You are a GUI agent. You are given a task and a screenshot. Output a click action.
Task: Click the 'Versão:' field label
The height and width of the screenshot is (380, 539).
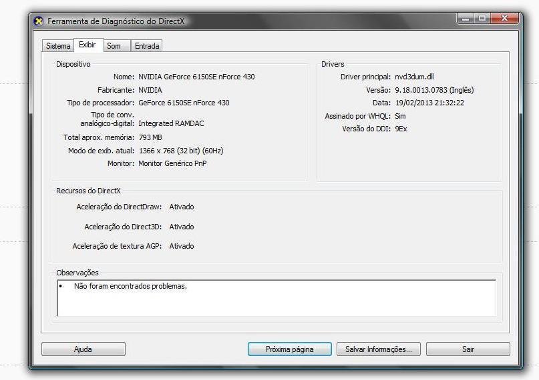(x=378, y=90)
